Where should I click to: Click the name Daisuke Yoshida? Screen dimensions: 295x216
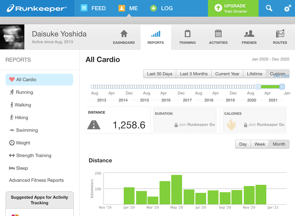click(x=59, y=34)
